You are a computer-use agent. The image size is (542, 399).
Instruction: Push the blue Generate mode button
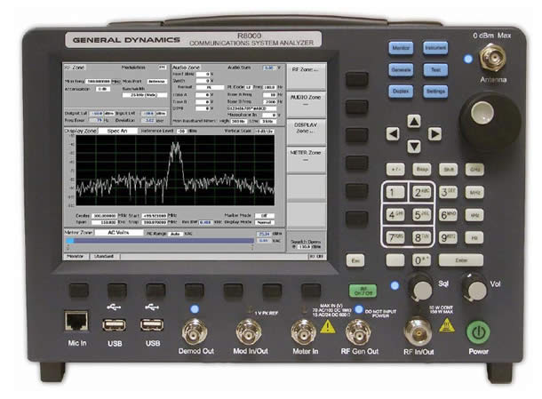401,70
